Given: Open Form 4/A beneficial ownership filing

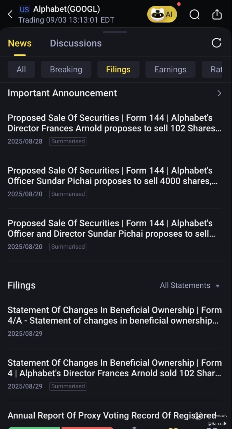Looking at the screenshot, I should 114,315.
